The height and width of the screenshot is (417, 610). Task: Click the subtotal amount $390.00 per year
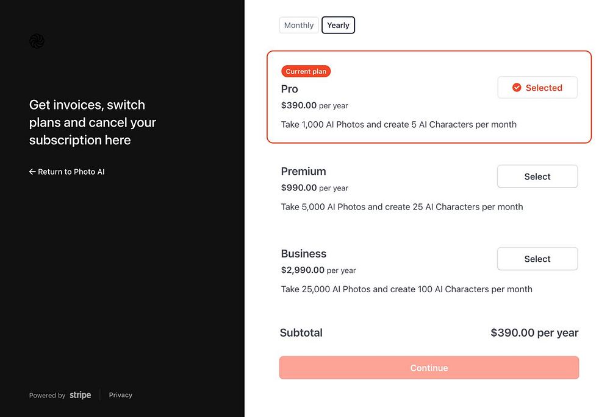pyautogui.click(x=534, y=333)
